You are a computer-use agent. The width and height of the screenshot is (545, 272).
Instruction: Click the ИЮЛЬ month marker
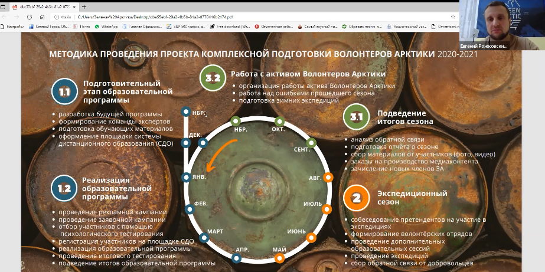327,209
